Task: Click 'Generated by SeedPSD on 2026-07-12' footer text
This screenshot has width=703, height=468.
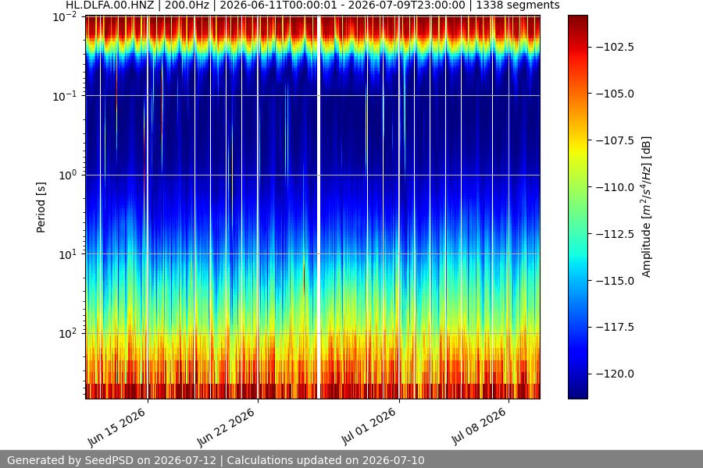Action: pos(112,460)
